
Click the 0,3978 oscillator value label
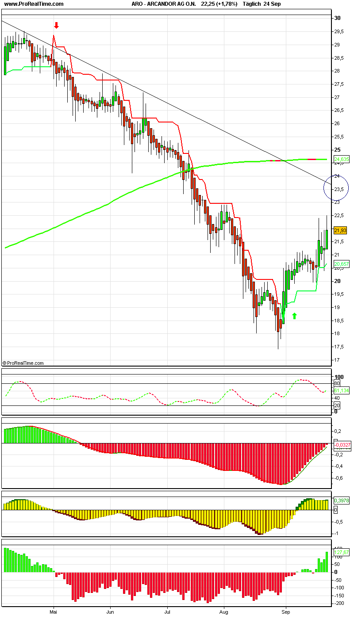click(x=341, y=501)
